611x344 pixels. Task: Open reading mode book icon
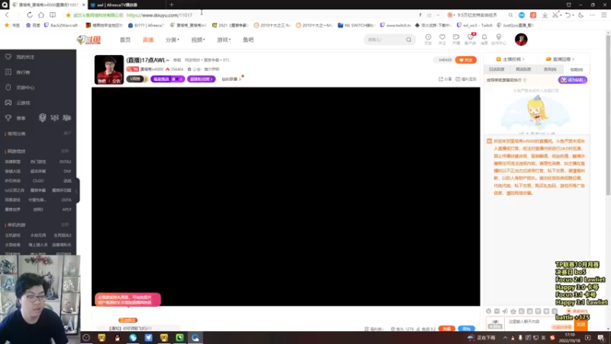click(53, 15)
